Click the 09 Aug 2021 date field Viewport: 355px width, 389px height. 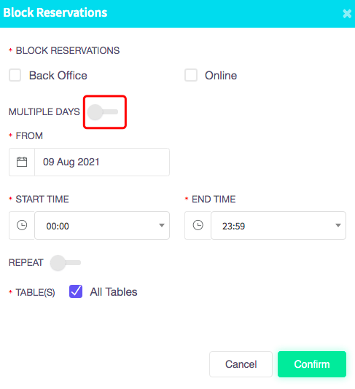coord(102,162)
